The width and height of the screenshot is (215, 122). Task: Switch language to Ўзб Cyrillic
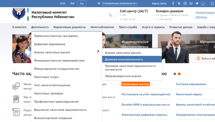click(x=72, y=3)
